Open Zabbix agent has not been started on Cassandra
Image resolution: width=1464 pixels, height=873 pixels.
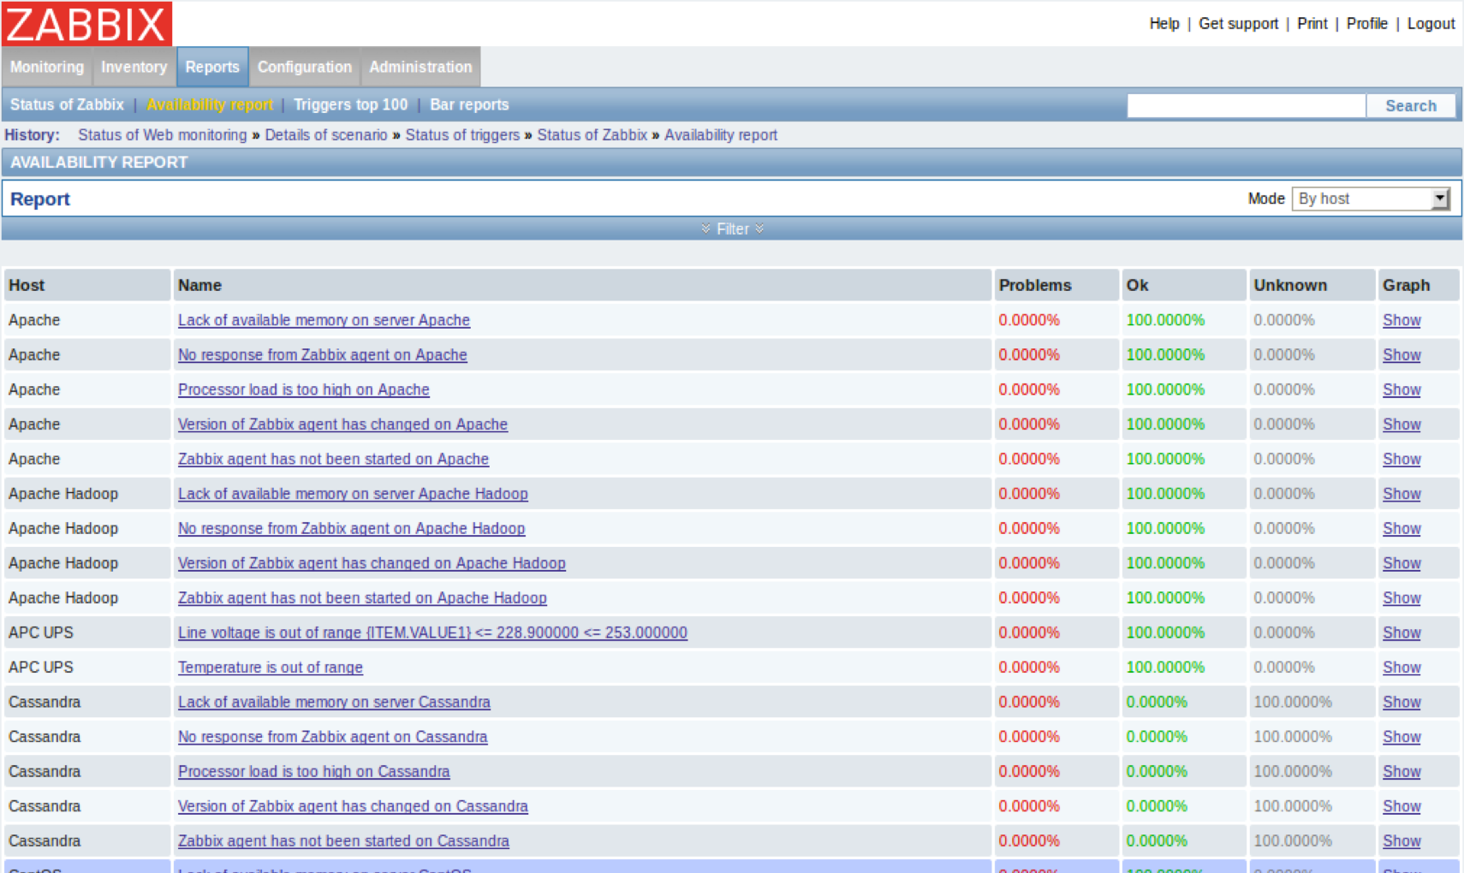pos(343,841)
